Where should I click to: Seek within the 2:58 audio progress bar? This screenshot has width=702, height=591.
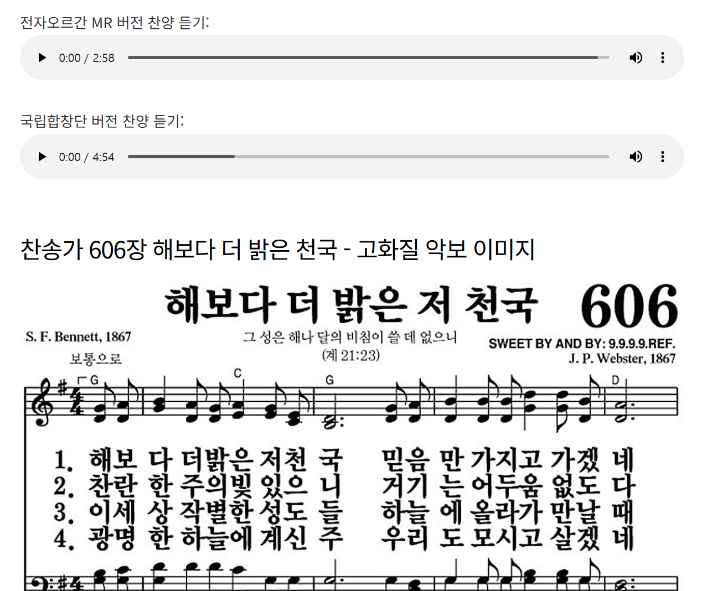pyautogui.click(x=368, y=58)
